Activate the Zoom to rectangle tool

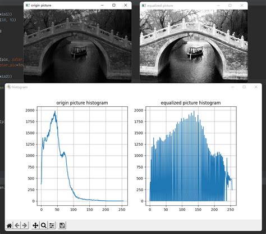click(x=43, y=225)
